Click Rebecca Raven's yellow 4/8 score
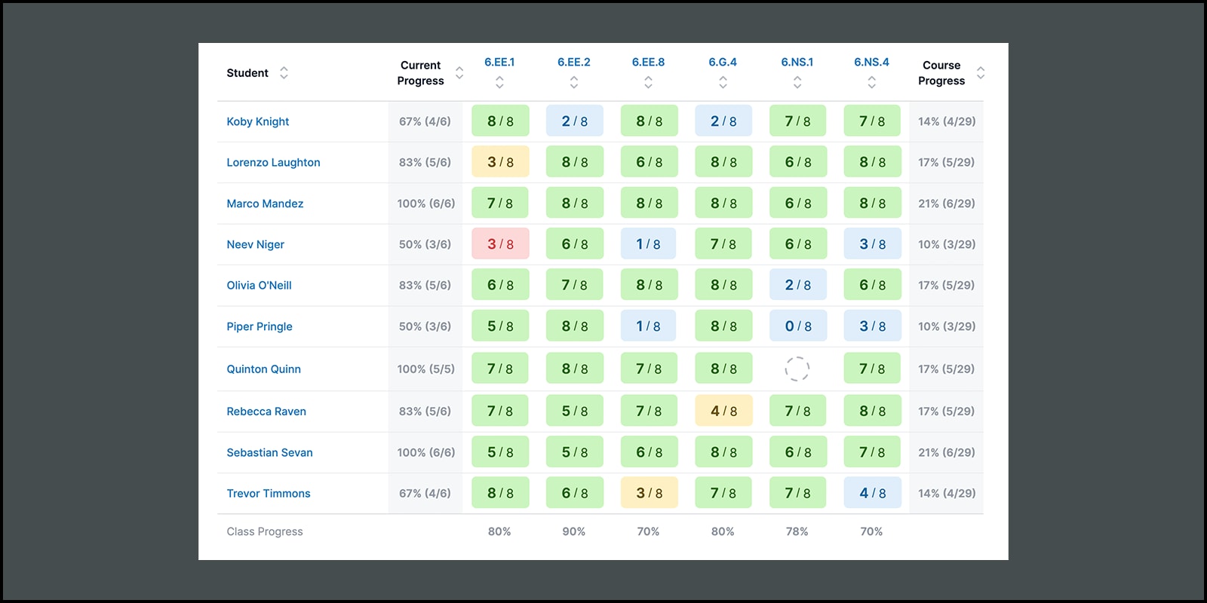This screenshot has height=603, width=1207. pos(723,412)
